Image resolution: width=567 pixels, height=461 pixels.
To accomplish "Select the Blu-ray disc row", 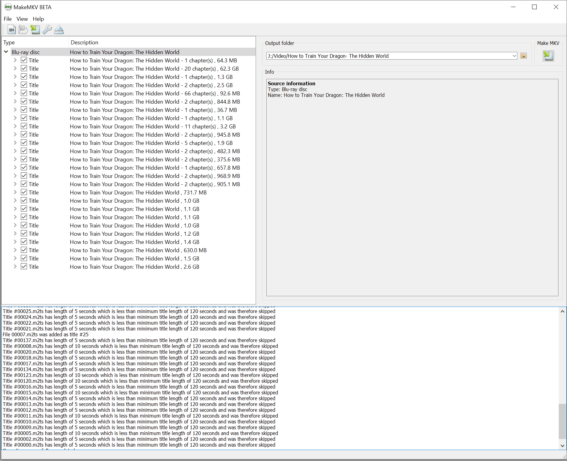I will tap(129, 52).
